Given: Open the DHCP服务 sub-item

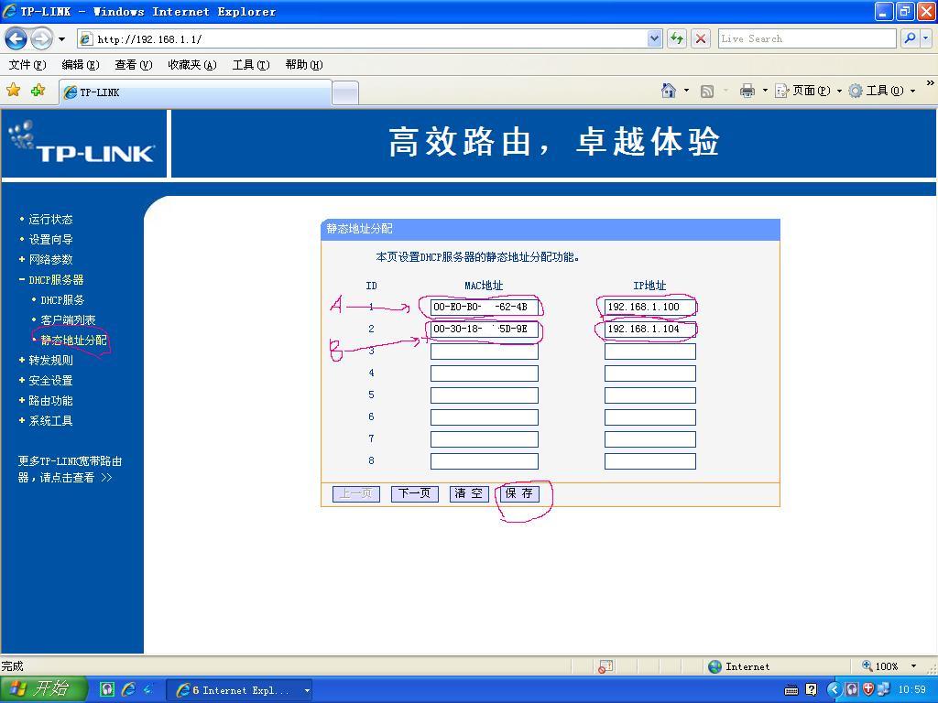Looking at the screenshot, I should coord(62,300).
